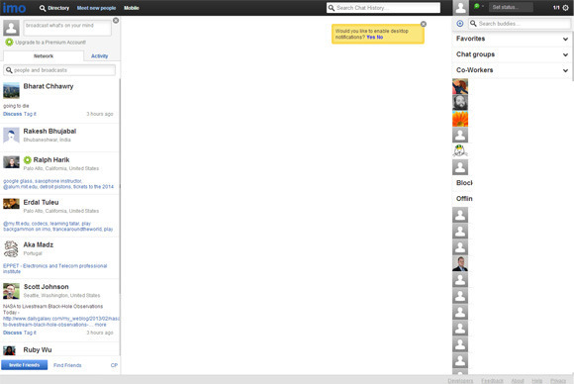574x384 pixels.
Task: Click Rakesh Bhujabal's avatar
Action: (11, 135)
